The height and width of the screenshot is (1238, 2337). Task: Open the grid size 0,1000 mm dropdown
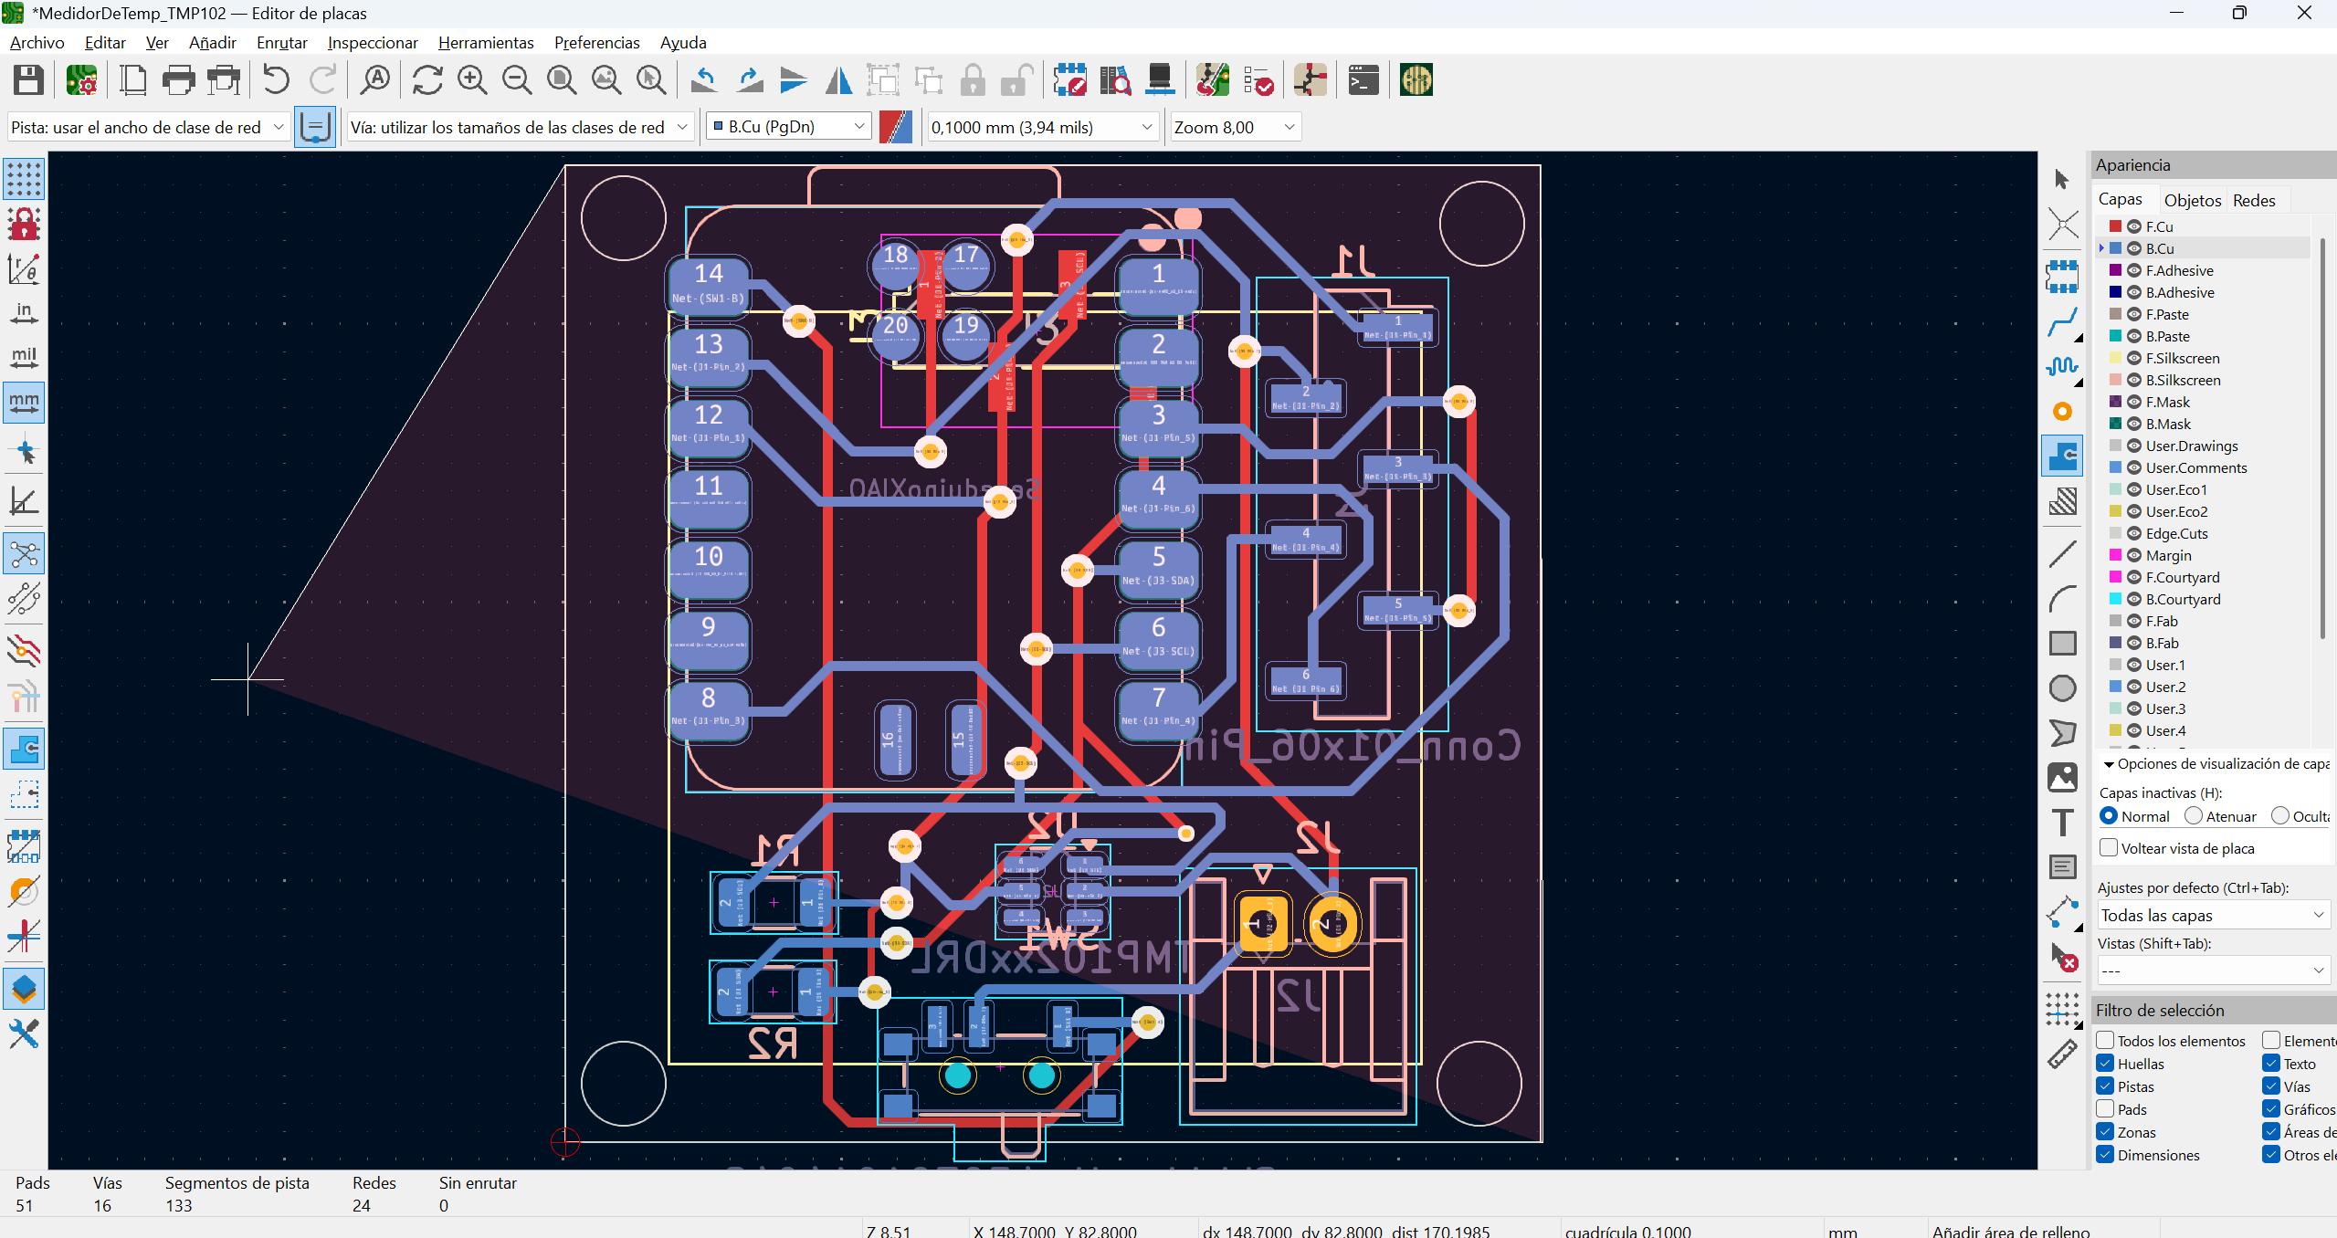point(1042,127)
